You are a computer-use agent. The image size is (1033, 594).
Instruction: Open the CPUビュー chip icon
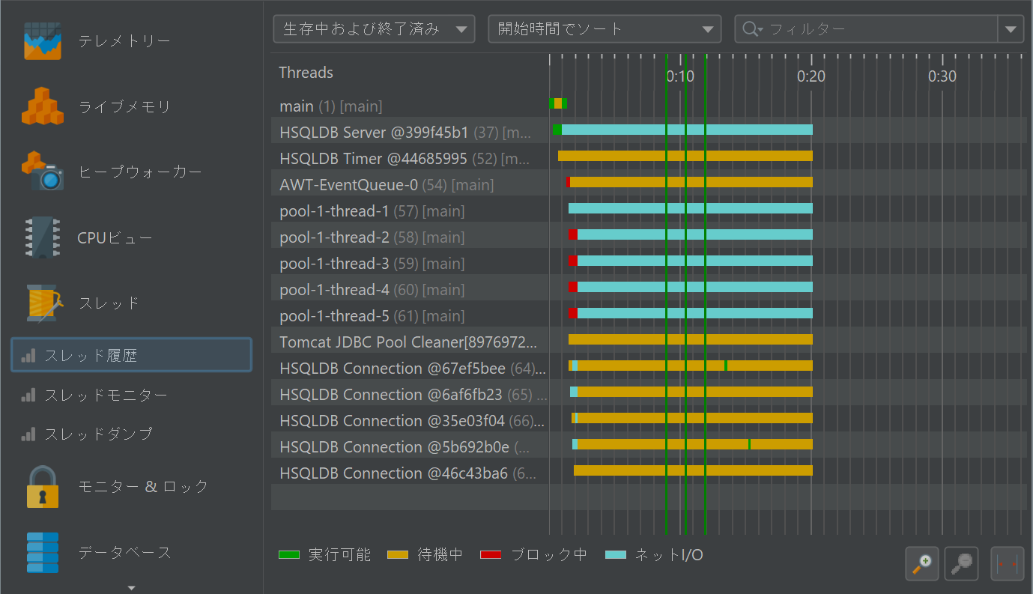pos(42,237)
